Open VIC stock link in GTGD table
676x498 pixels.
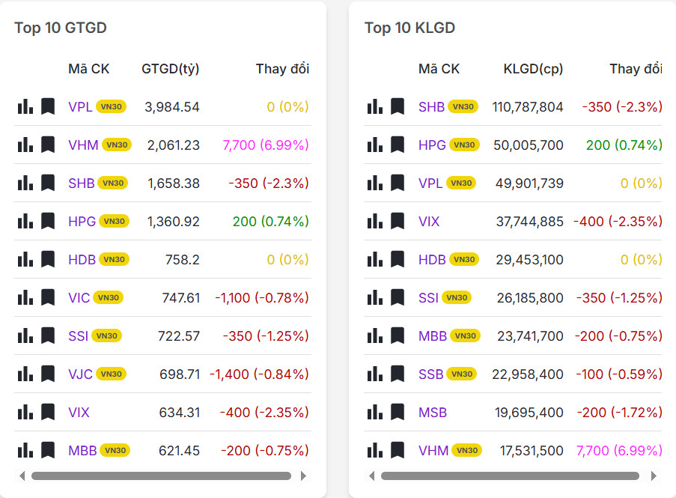tap(79, 298)
